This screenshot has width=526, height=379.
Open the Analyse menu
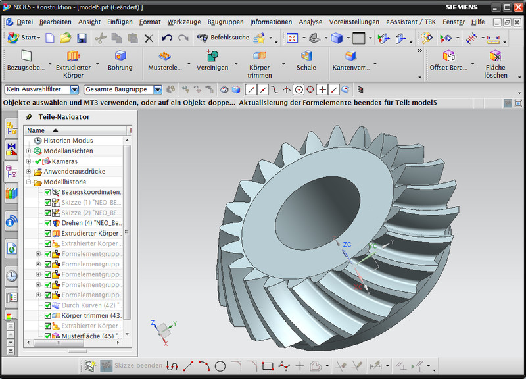pyautogui.click(x=310, y=22)
